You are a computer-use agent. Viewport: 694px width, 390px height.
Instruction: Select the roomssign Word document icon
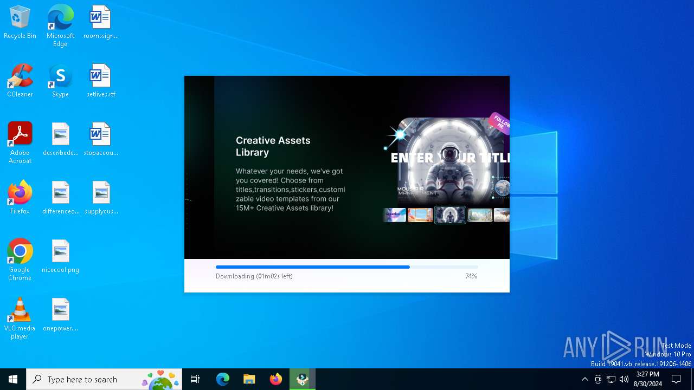coord(101,22)
